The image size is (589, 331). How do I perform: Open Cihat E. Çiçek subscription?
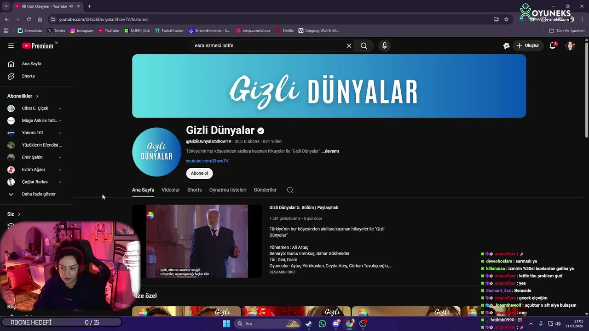tap(35, 108)
